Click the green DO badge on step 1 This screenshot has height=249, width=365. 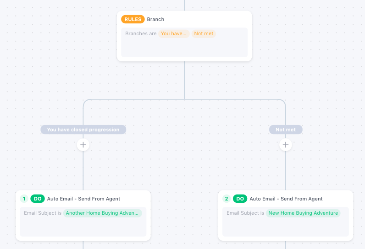[38, 199]
